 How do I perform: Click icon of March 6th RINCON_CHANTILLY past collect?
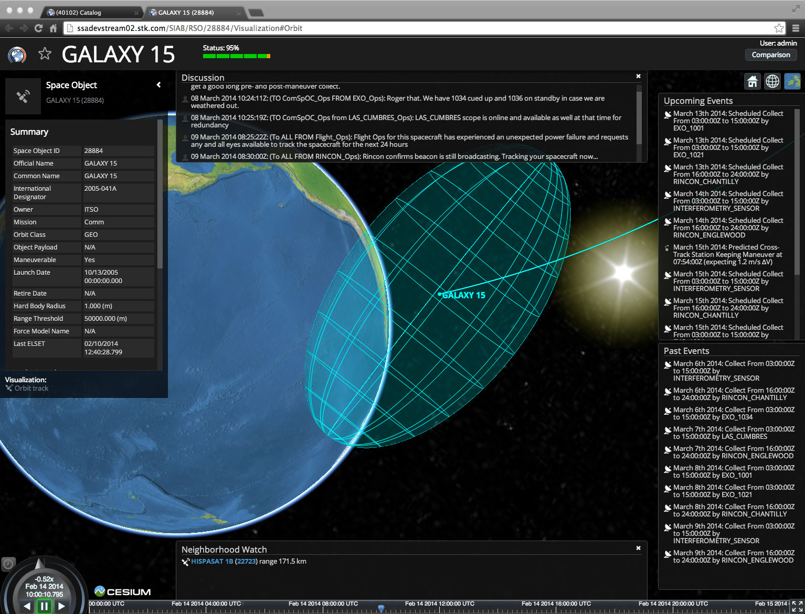coord(668,391)
